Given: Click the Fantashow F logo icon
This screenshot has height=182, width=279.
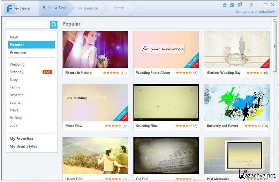Looking at the screenshot, I should 9,8.
